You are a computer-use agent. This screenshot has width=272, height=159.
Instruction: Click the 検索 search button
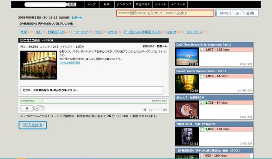coord(71,4)
